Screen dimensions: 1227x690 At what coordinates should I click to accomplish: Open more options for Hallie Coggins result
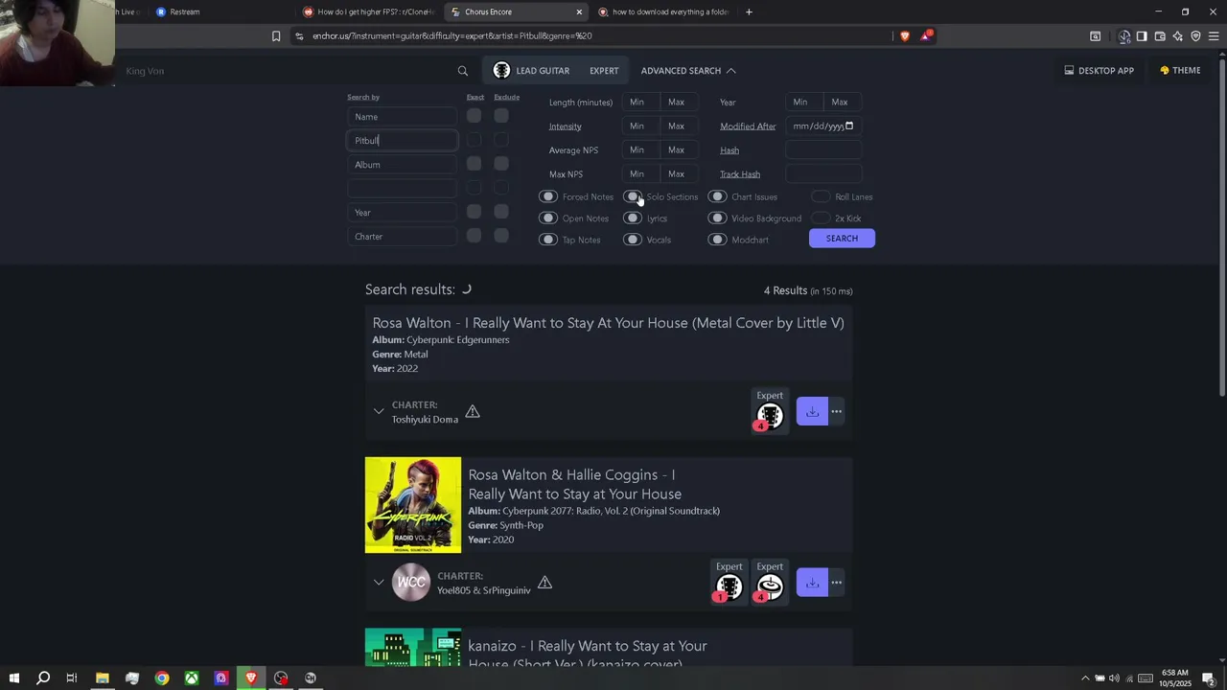837,583
